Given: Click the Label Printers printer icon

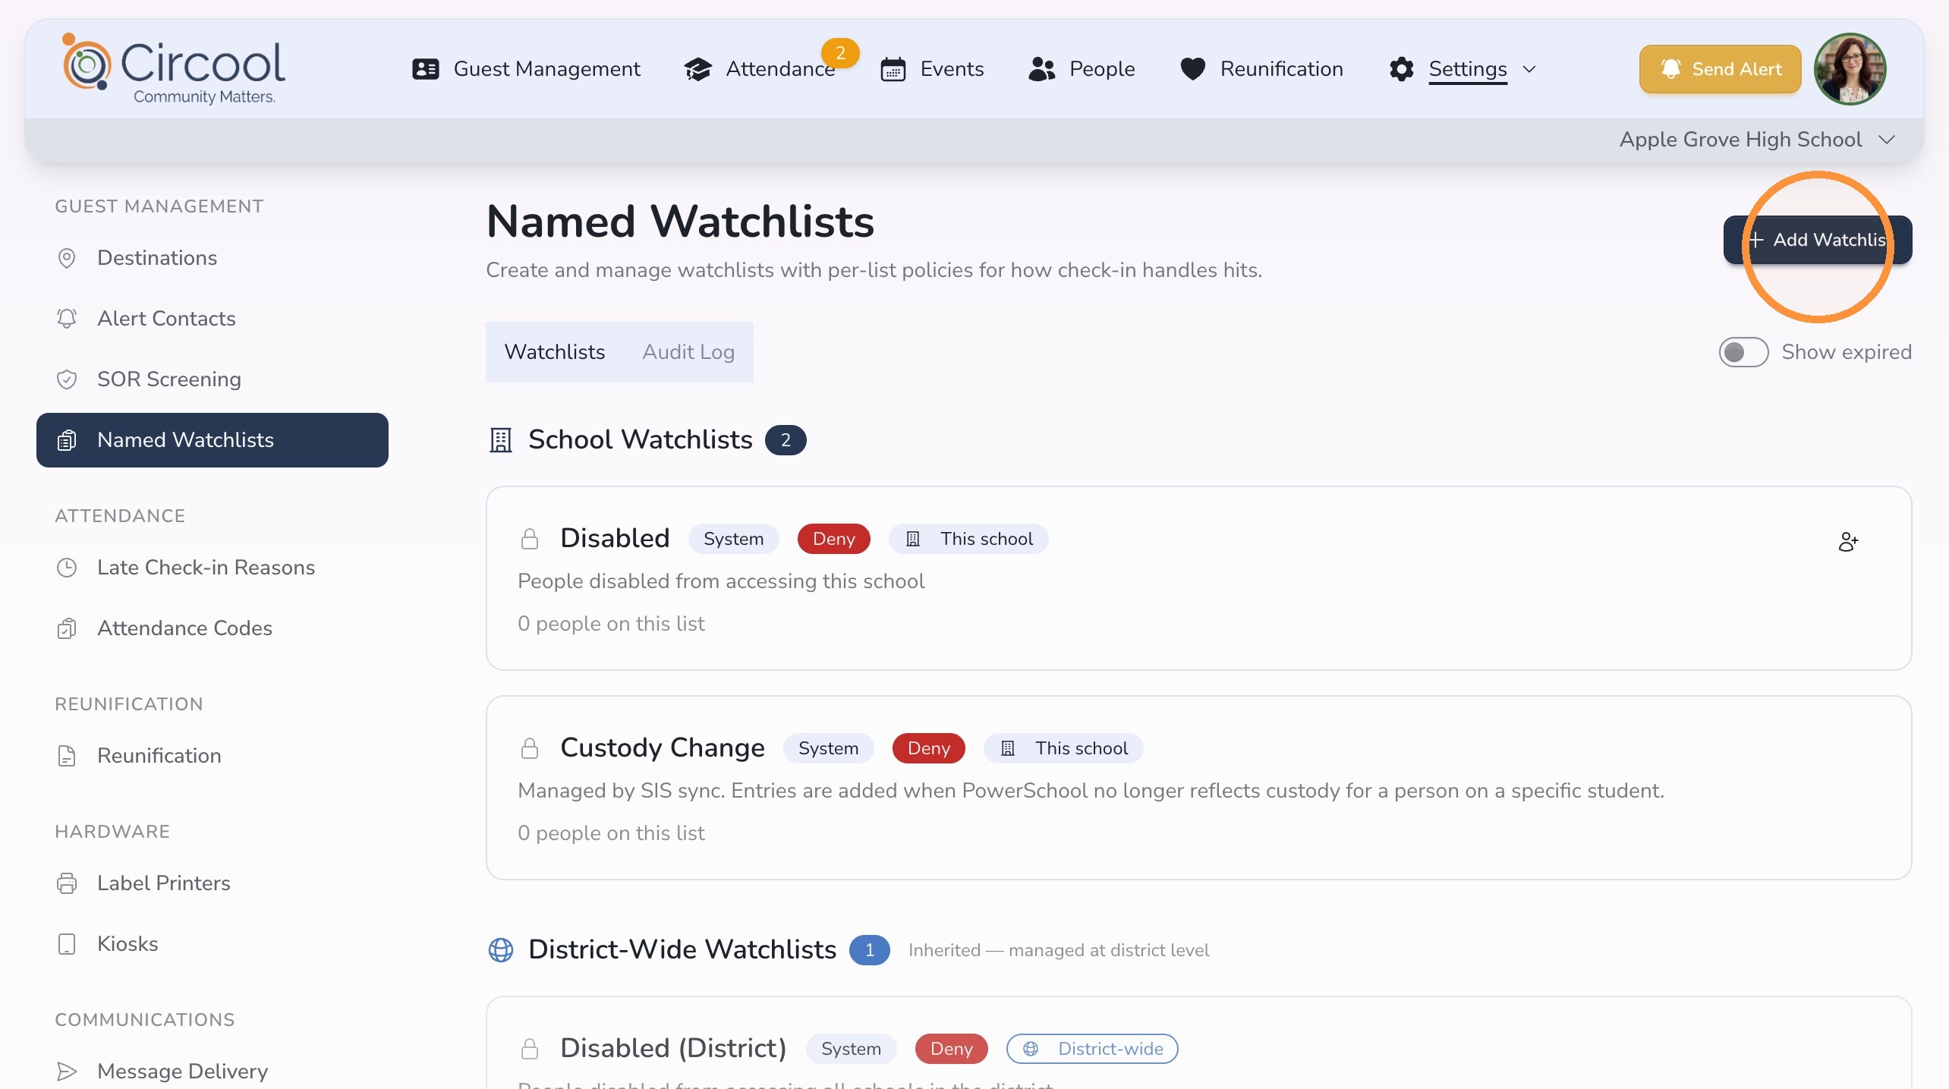Looking at the screenshot, I should point(67,883).
